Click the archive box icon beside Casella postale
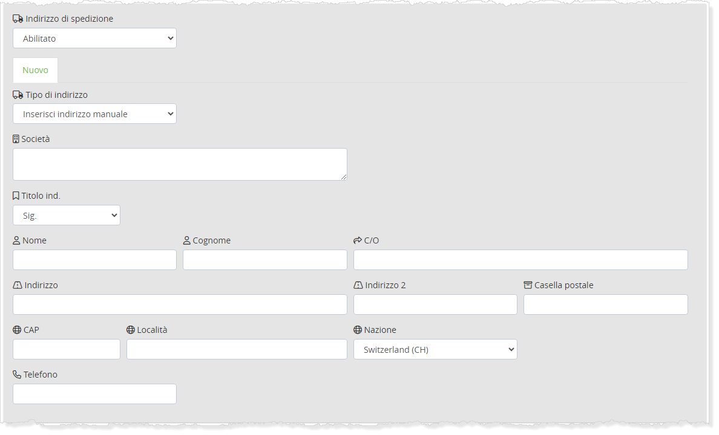 tap(528, 285)
